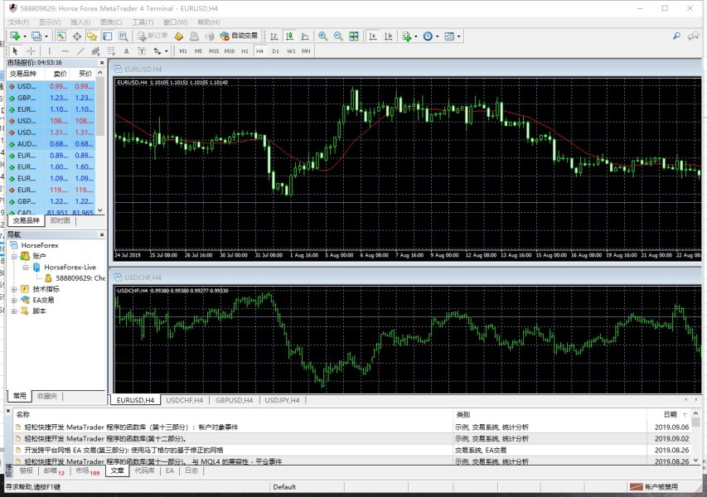Image resolution: width=707 pixels, height=497 pixels.
Task: Open the chart period clock dropdown
Action: [430, 36]
